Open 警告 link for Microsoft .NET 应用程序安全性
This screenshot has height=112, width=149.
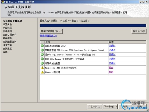(111, 68)
